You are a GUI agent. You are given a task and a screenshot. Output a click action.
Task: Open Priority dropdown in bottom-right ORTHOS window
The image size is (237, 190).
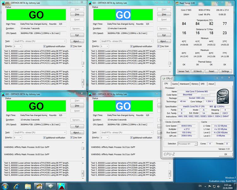pyautogui.click(x=104, y=137)
